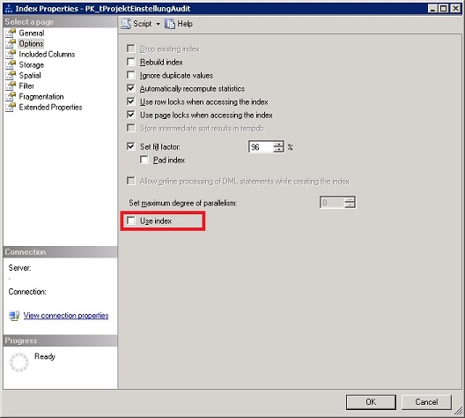
Task: Switch to the Storage page
Action: pyautogui.click(x=32, y=64)
